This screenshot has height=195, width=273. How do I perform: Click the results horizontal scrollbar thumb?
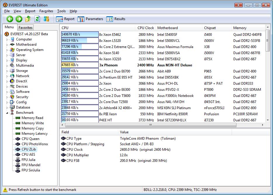click(x=151, y=125)
